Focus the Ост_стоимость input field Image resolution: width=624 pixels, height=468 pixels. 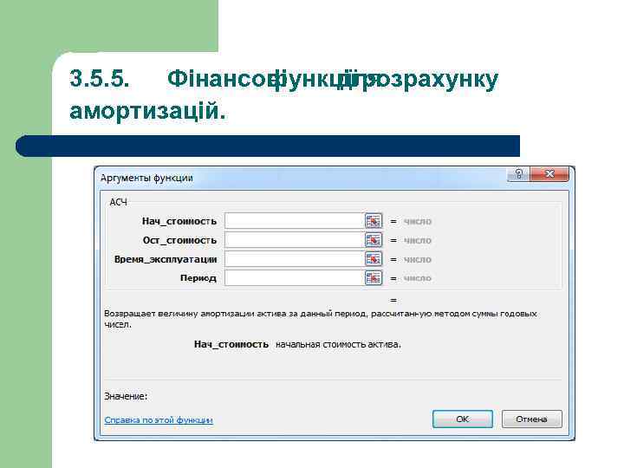pyautogui.click(x=295, y=240)
